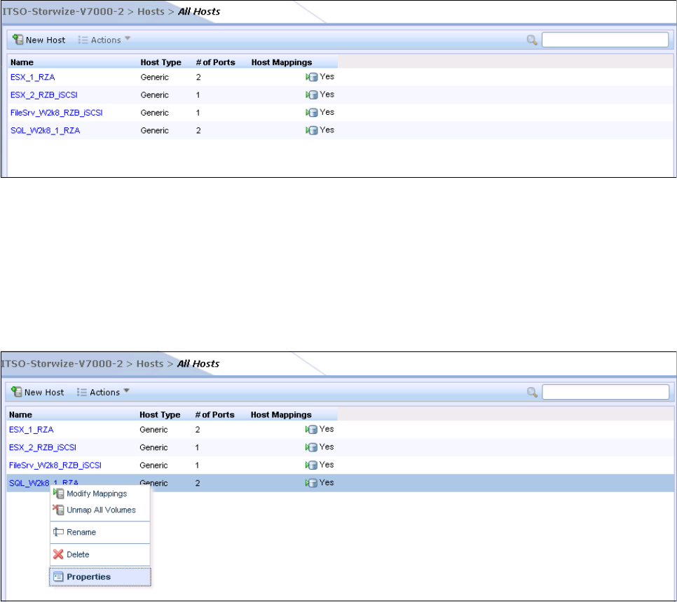Click the ESX_1_RZA host link in upper list

(x=32, y=77)
